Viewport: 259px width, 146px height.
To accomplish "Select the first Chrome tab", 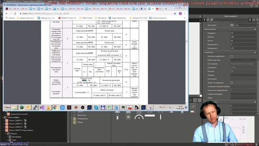I will [8, 9].
